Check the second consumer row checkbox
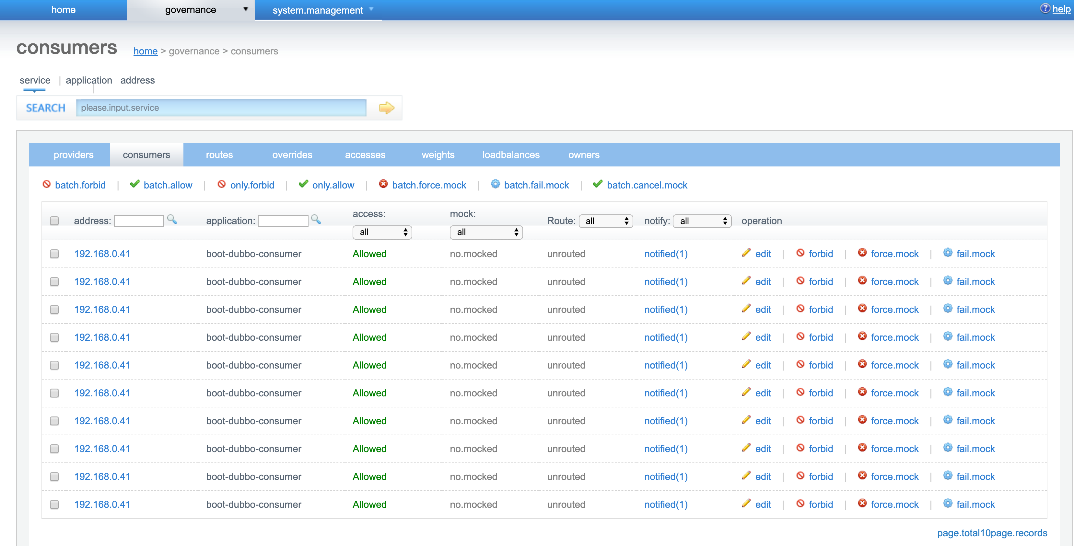Viewport: 1074px width, 546px height. 54,282
